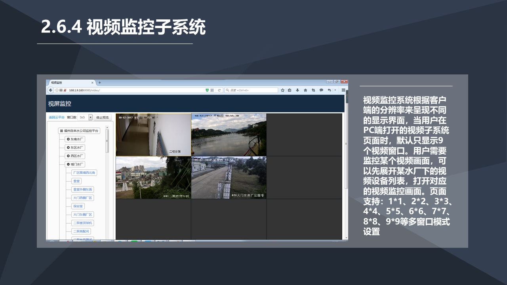This screenshot has width=507, height=285.
Task: Select the 福州自来水公司监控平台 root node
Action: click(x=79, y=131)
